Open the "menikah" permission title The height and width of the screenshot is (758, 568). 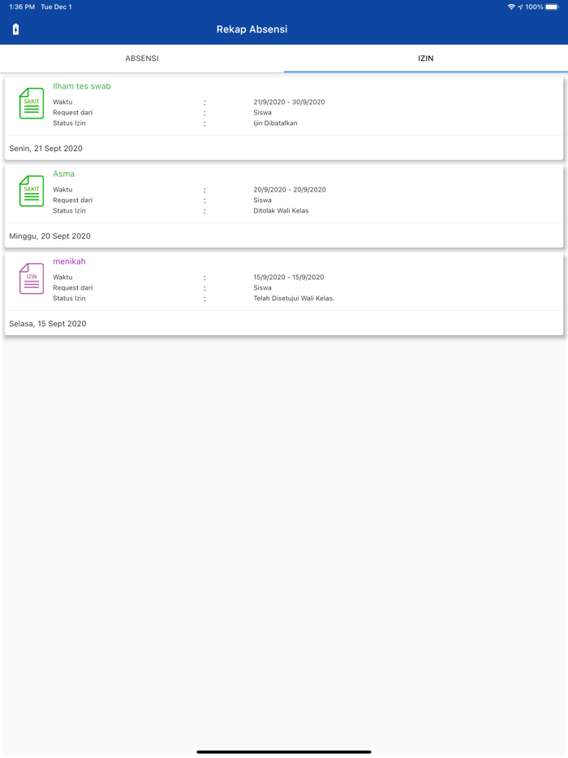point(70,261)
